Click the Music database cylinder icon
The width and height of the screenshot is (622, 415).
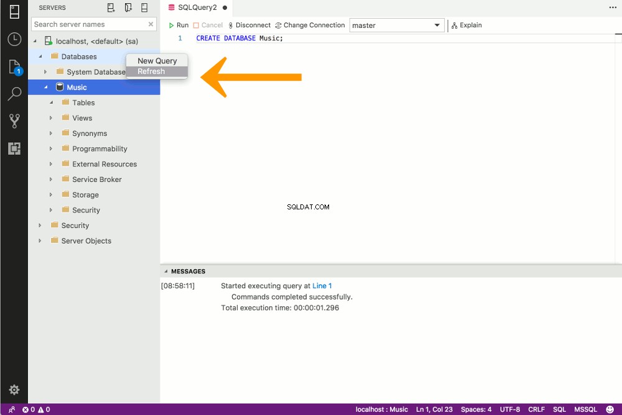click(x=60, y=87)
